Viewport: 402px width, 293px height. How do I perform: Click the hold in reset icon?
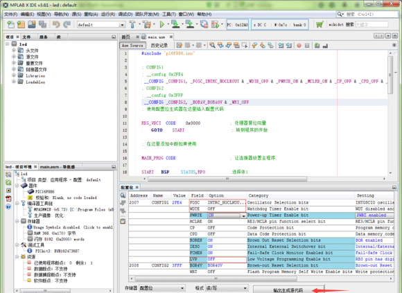204,24
